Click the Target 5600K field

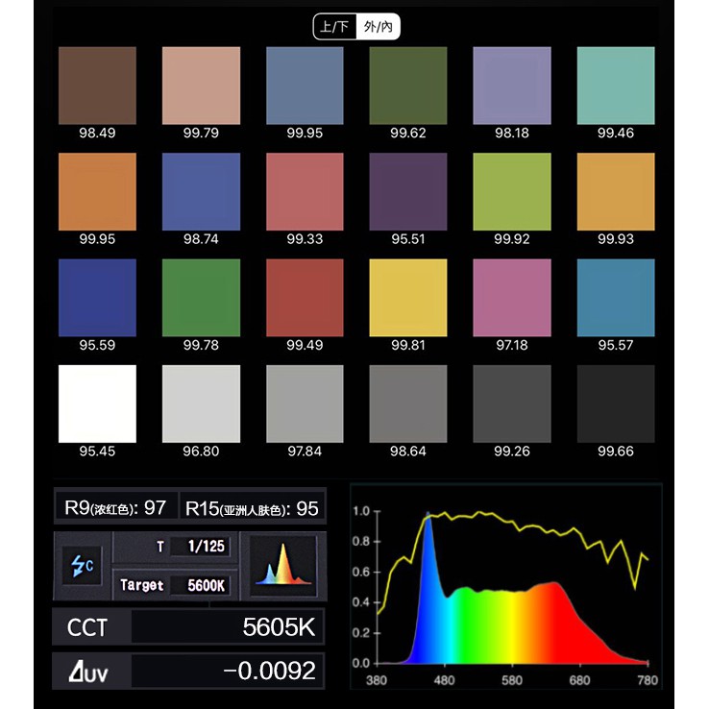(x=175, y=585)
